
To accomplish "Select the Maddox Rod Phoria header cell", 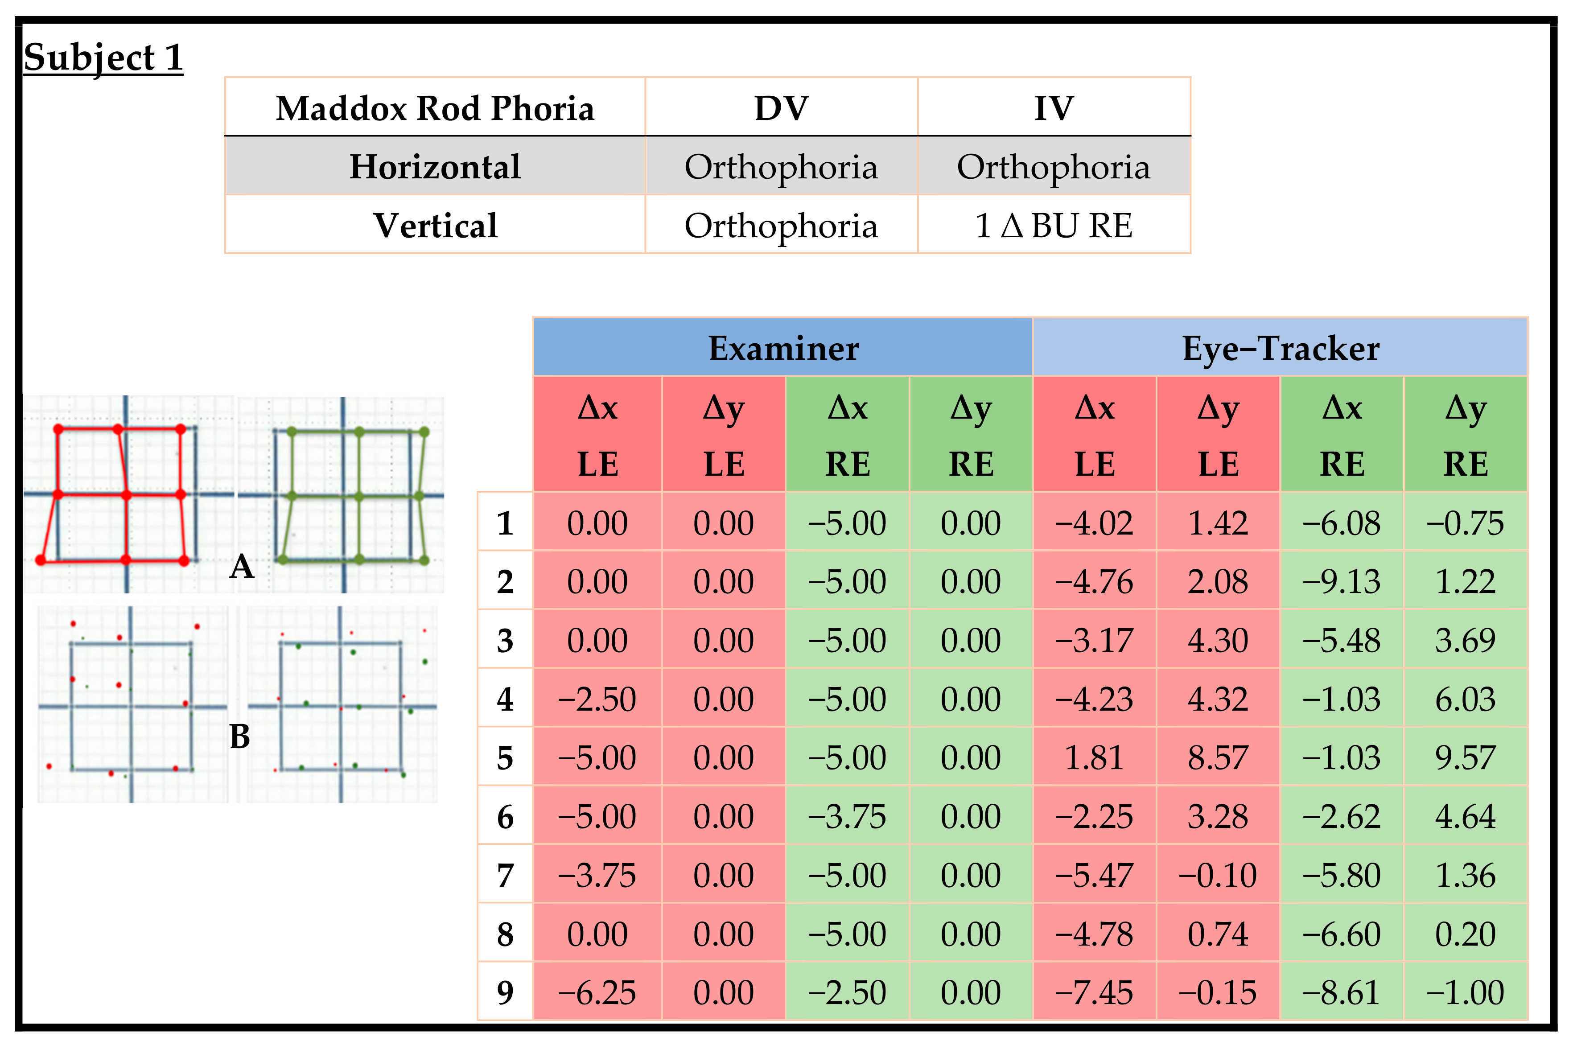I will tap(435, 108).
